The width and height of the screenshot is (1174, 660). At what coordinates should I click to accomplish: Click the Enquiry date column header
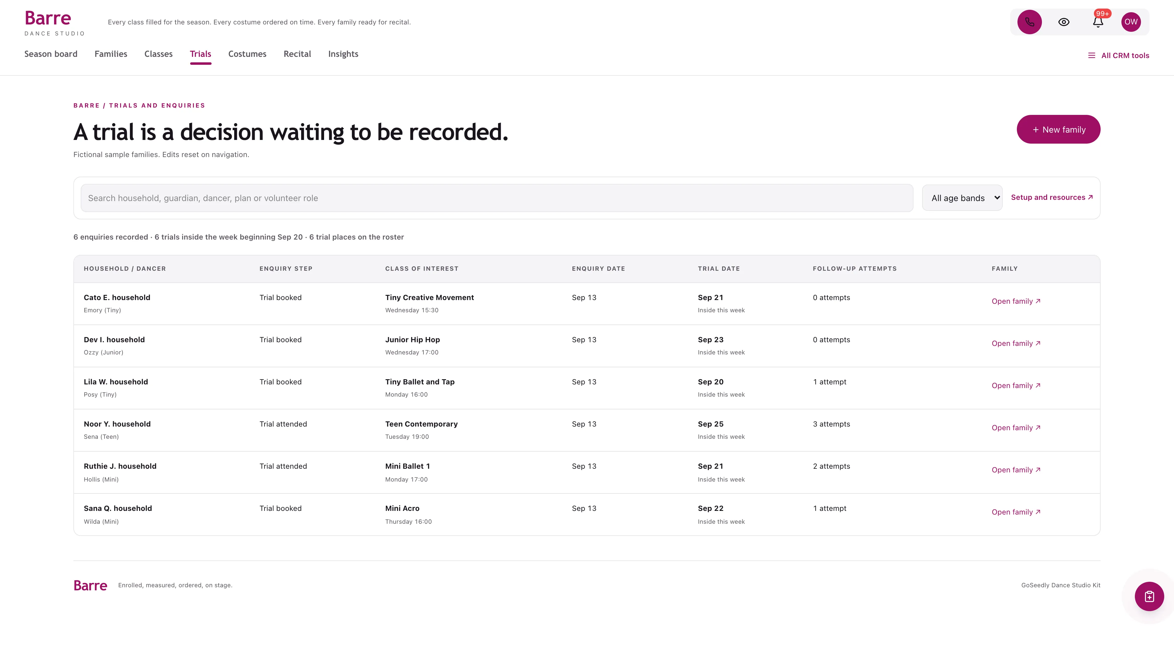coord(598,269)
